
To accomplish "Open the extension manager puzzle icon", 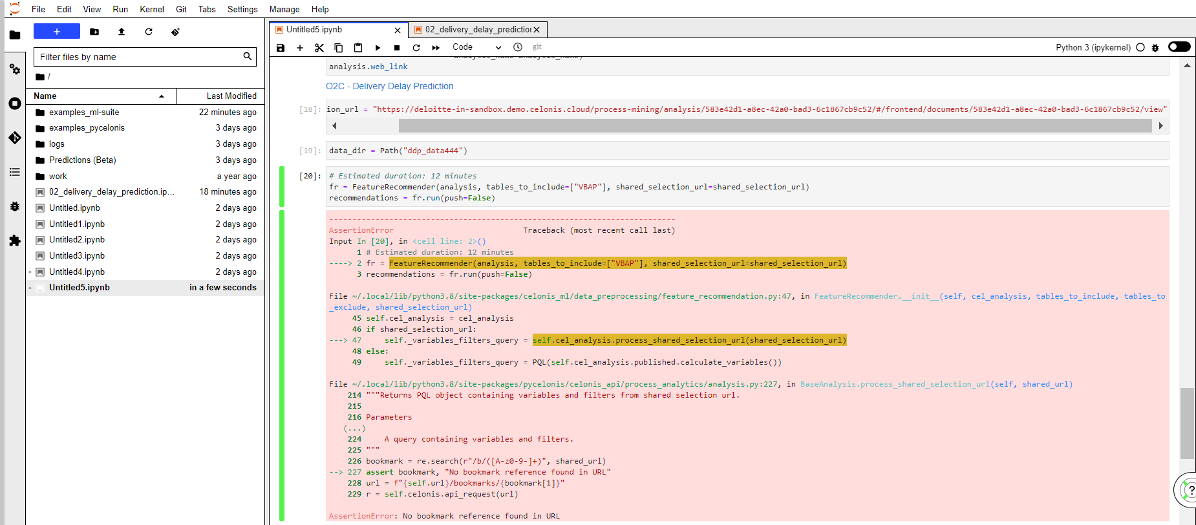I will click(x=15, y=241).
